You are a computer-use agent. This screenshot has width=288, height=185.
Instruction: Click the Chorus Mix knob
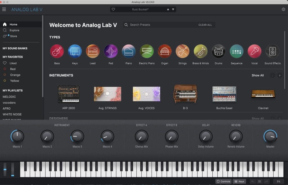tap(142, 137)
